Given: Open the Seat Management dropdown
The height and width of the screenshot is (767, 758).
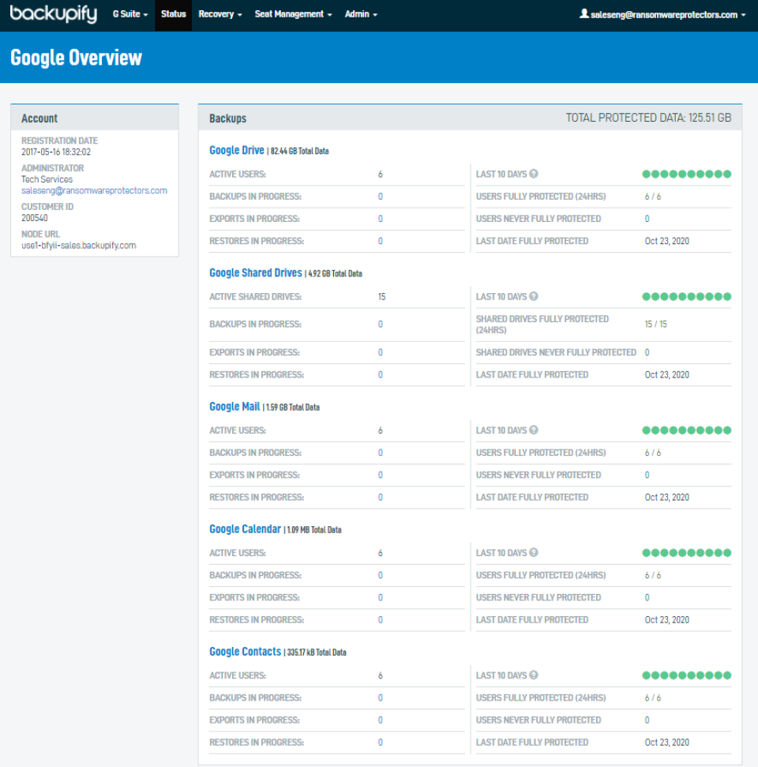Looking at the screenshot, I should coord(293,13).
